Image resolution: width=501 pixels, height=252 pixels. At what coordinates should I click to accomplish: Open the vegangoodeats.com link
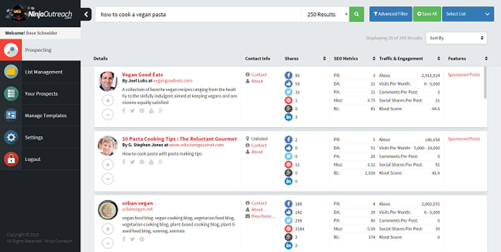(173, 81)
